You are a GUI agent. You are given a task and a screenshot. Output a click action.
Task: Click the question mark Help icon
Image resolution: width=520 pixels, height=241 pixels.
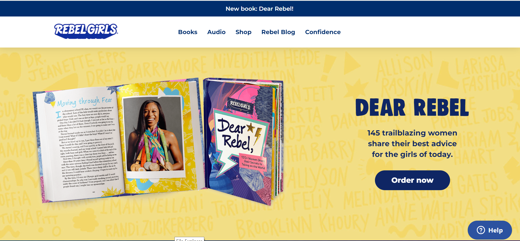click(481, 230)
